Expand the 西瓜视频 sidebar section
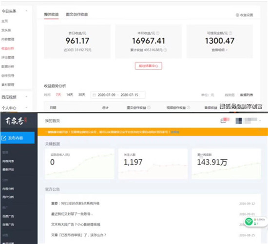Viewport: 268px width, 244px height. (26, 97)
